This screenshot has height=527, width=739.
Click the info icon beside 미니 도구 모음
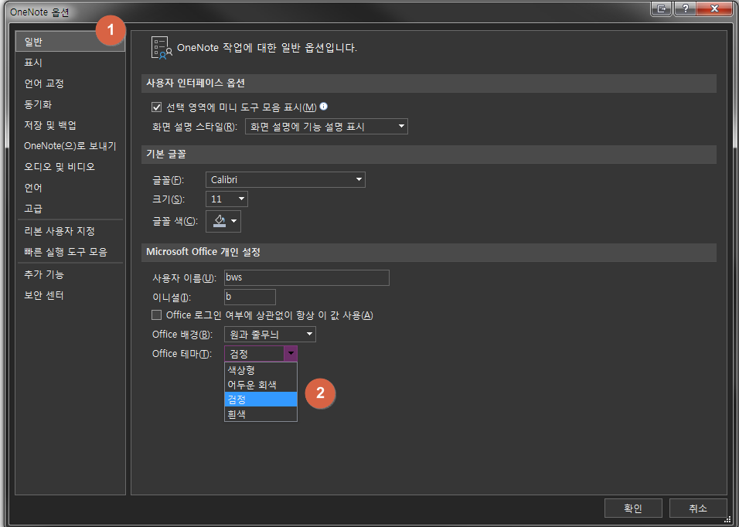tap(323, 107)
